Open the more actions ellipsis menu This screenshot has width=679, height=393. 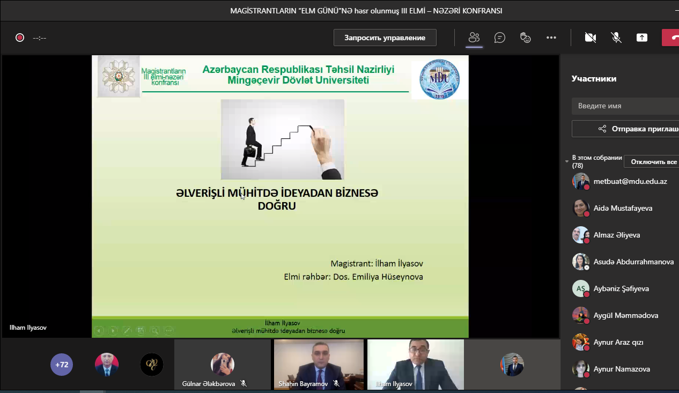(551, 38)
